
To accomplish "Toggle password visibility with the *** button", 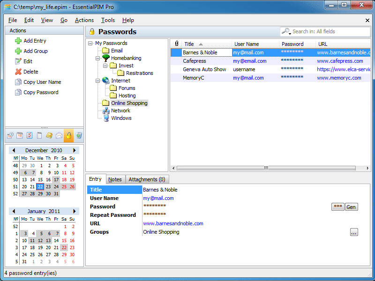I will (337, 207).
